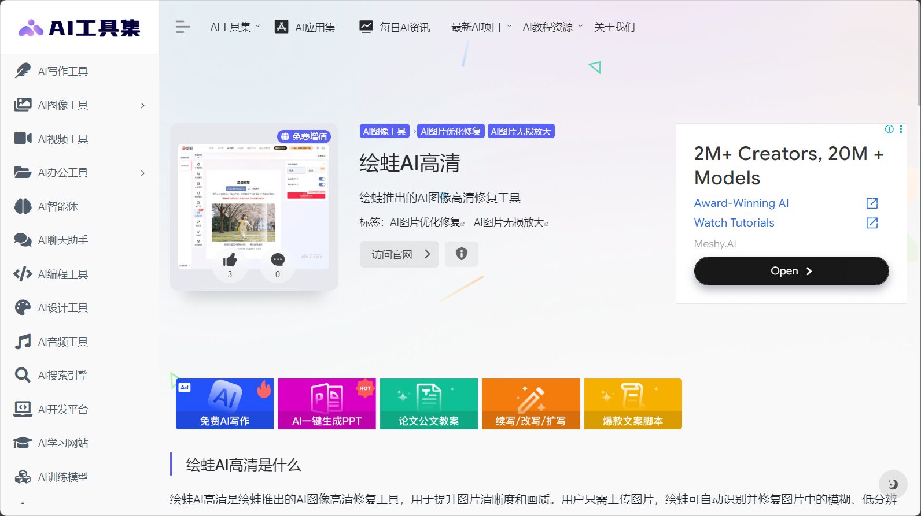Open comments via speech bubble icon
Image resolution: width=921 pixels, height=516 pixels.
(x=278, y=260)
